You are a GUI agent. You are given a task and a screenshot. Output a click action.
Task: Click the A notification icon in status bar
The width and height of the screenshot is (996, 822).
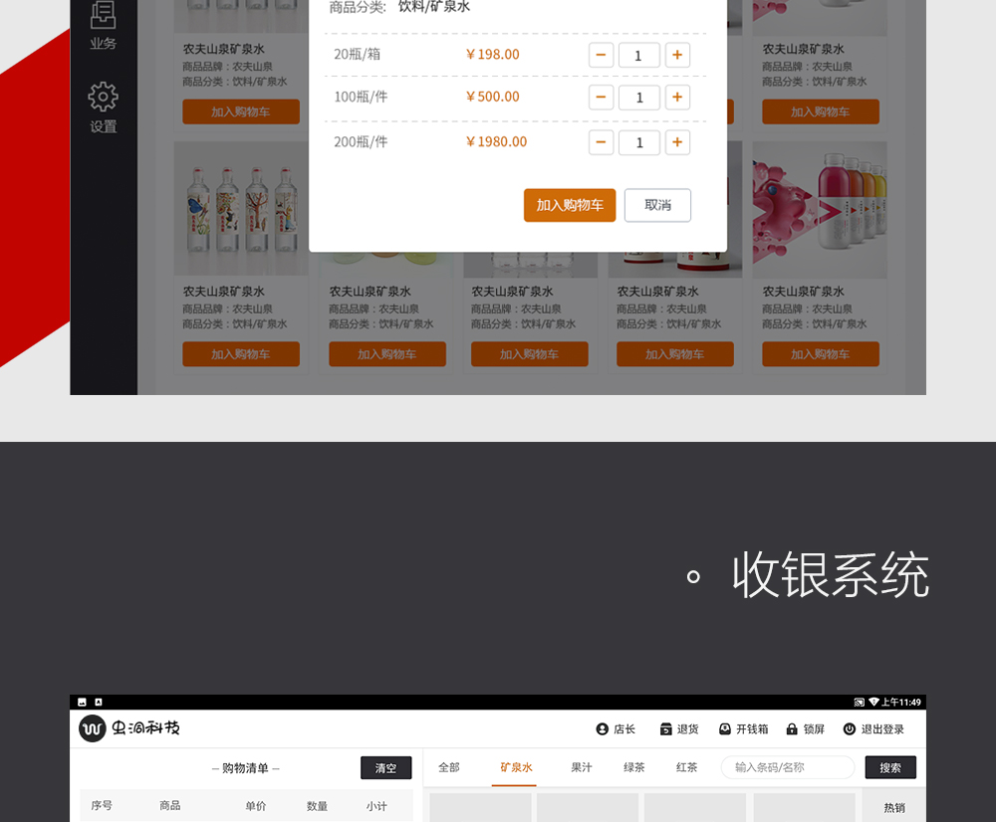(98, 702)
